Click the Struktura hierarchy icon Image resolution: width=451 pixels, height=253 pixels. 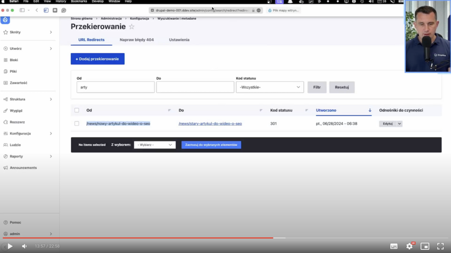[x=6, y=99]
